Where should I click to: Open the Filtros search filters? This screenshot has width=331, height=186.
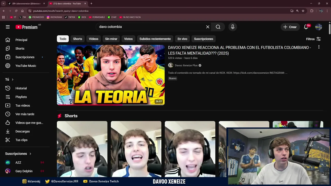point(313,39)
